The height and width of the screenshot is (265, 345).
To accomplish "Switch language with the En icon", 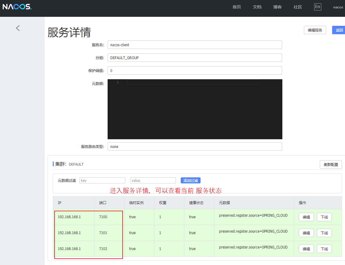I will pos(317,7).
